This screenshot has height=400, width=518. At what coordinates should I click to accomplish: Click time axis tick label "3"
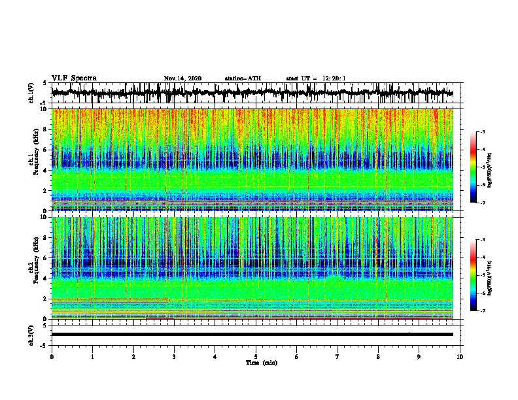coord(174,357)
